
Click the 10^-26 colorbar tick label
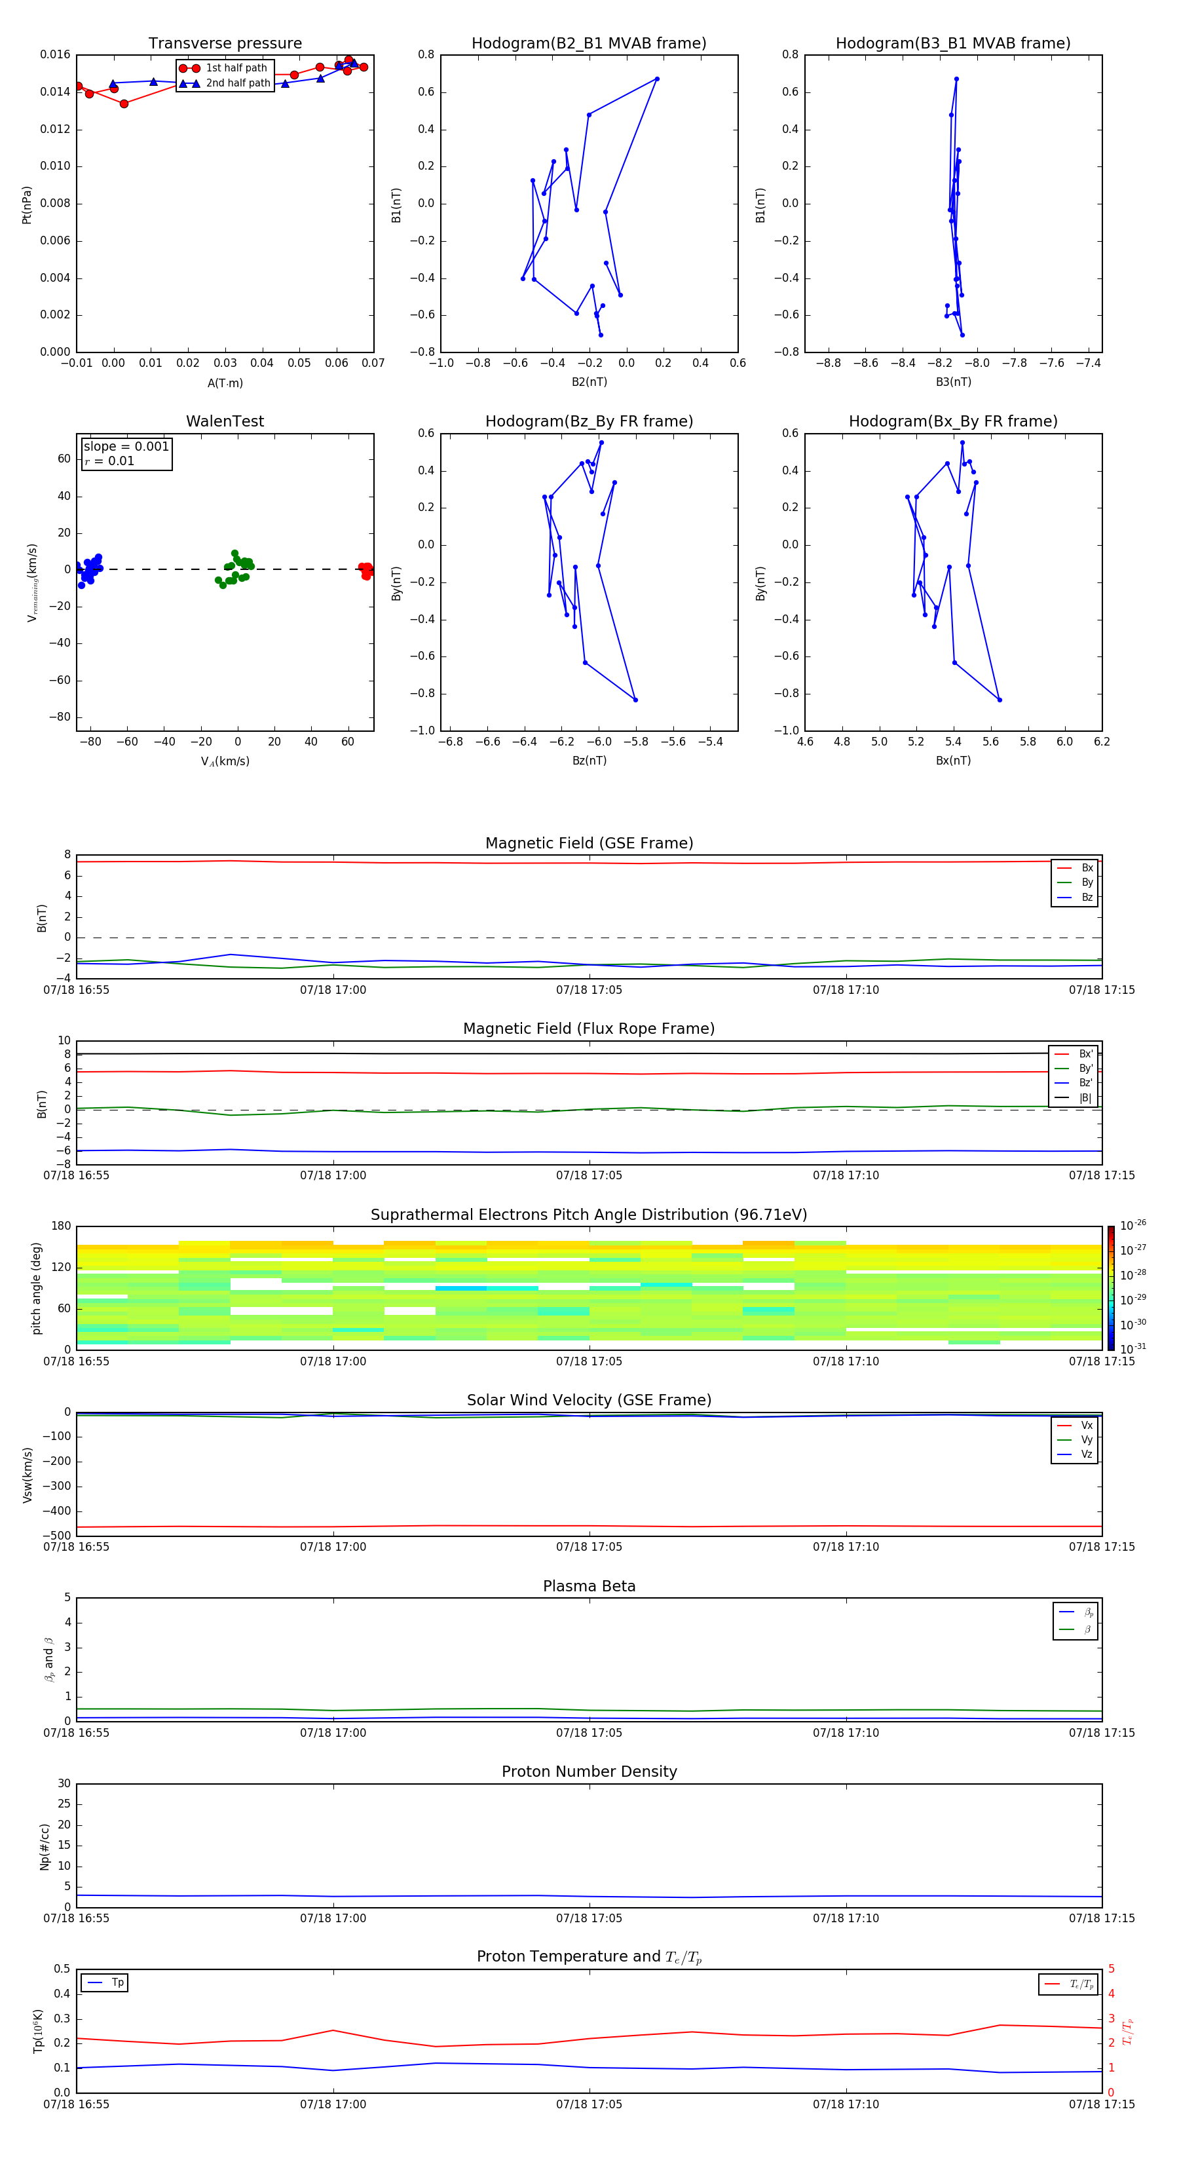(1133, 1225)
